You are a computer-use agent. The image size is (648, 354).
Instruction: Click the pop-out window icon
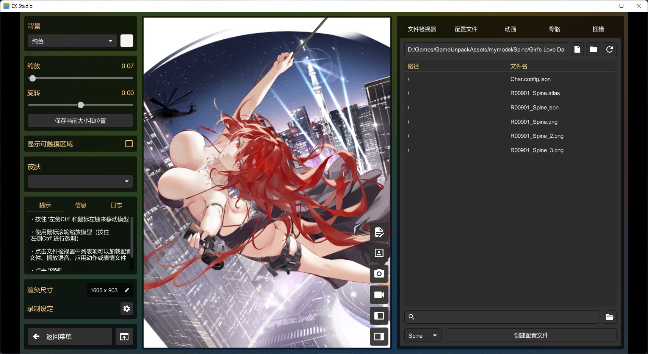click(124, 337)
